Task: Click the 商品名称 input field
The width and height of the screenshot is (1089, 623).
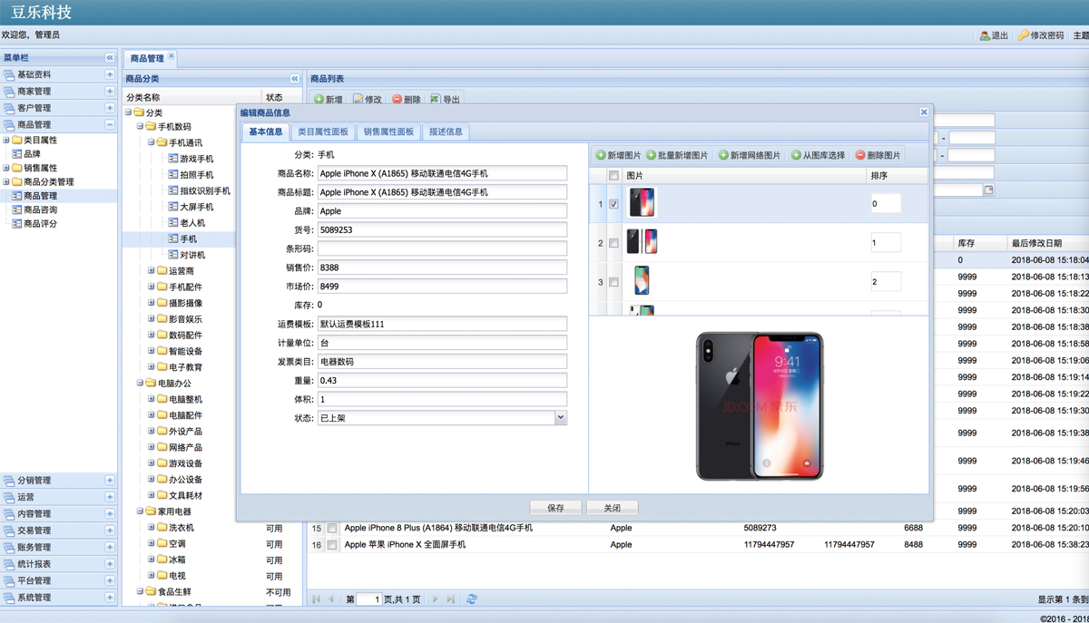Action: click(442, 173)
